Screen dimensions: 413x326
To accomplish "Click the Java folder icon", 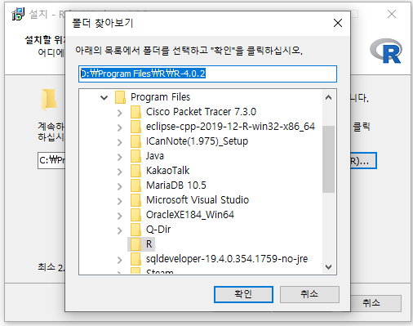I will coord(135,156).
